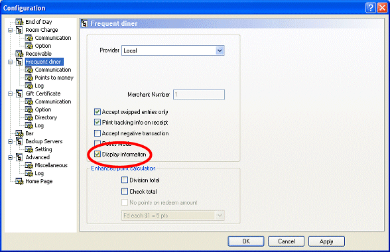Toggle Accept swiped entries only checkbox
The height and width of the screenshot is (252, 390).
pyautogui.click(x=97, y=112)
